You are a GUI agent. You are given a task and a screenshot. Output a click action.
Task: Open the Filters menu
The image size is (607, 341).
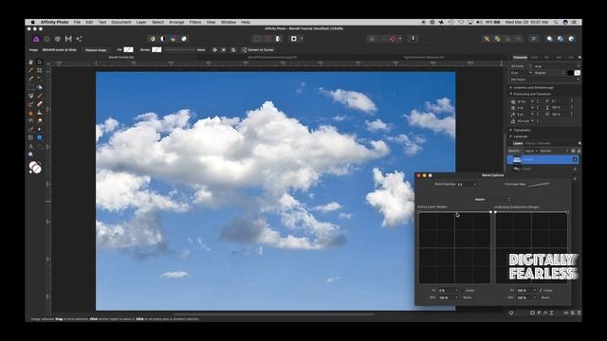coord(195,23)
